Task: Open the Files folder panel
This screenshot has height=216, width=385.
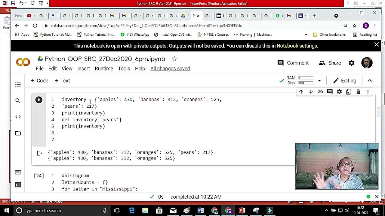Action: 18,133
